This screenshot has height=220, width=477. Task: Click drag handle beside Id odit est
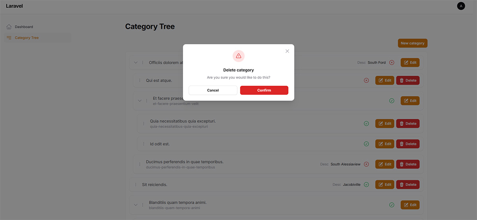tap(143, 144)
